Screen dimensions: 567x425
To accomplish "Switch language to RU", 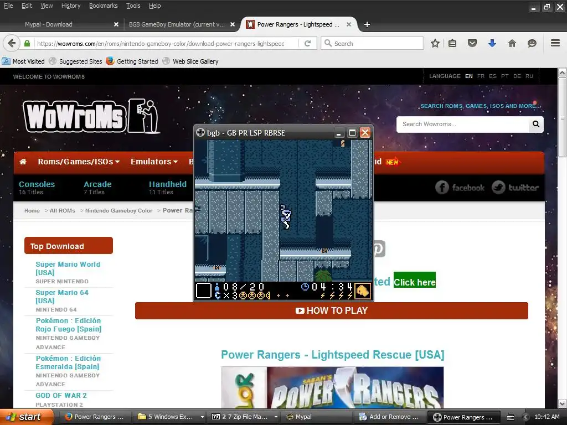I will pos(529,76).
